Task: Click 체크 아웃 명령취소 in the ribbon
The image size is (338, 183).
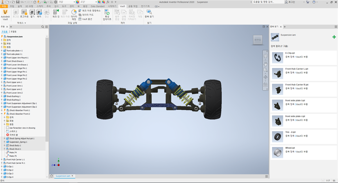Action: pos(89,11)
